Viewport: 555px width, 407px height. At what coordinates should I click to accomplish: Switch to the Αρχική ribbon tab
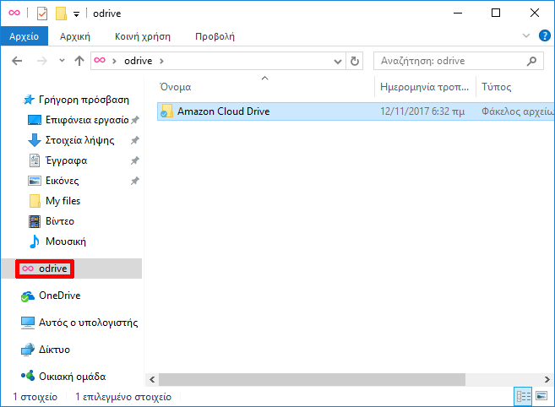point(75,36)
